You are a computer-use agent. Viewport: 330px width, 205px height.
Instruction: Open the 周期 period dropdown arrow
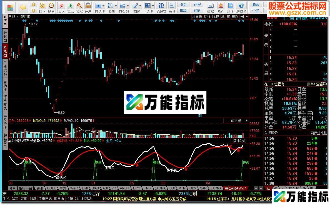[x=116, y=6]
